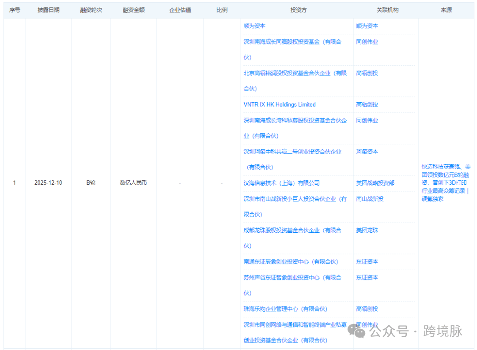
Task: Open the 顺为资本 link in the 投资方 column
Action: point(254,26)
